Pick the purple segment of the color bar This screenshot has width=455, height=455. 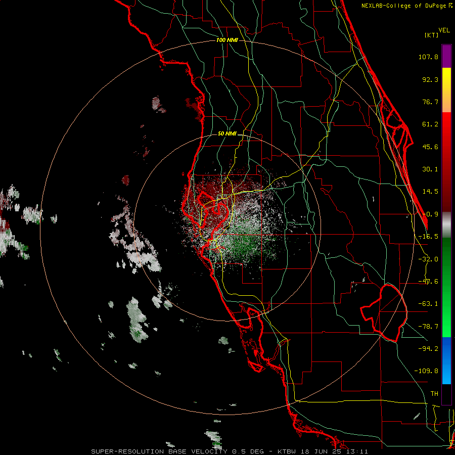446,56
